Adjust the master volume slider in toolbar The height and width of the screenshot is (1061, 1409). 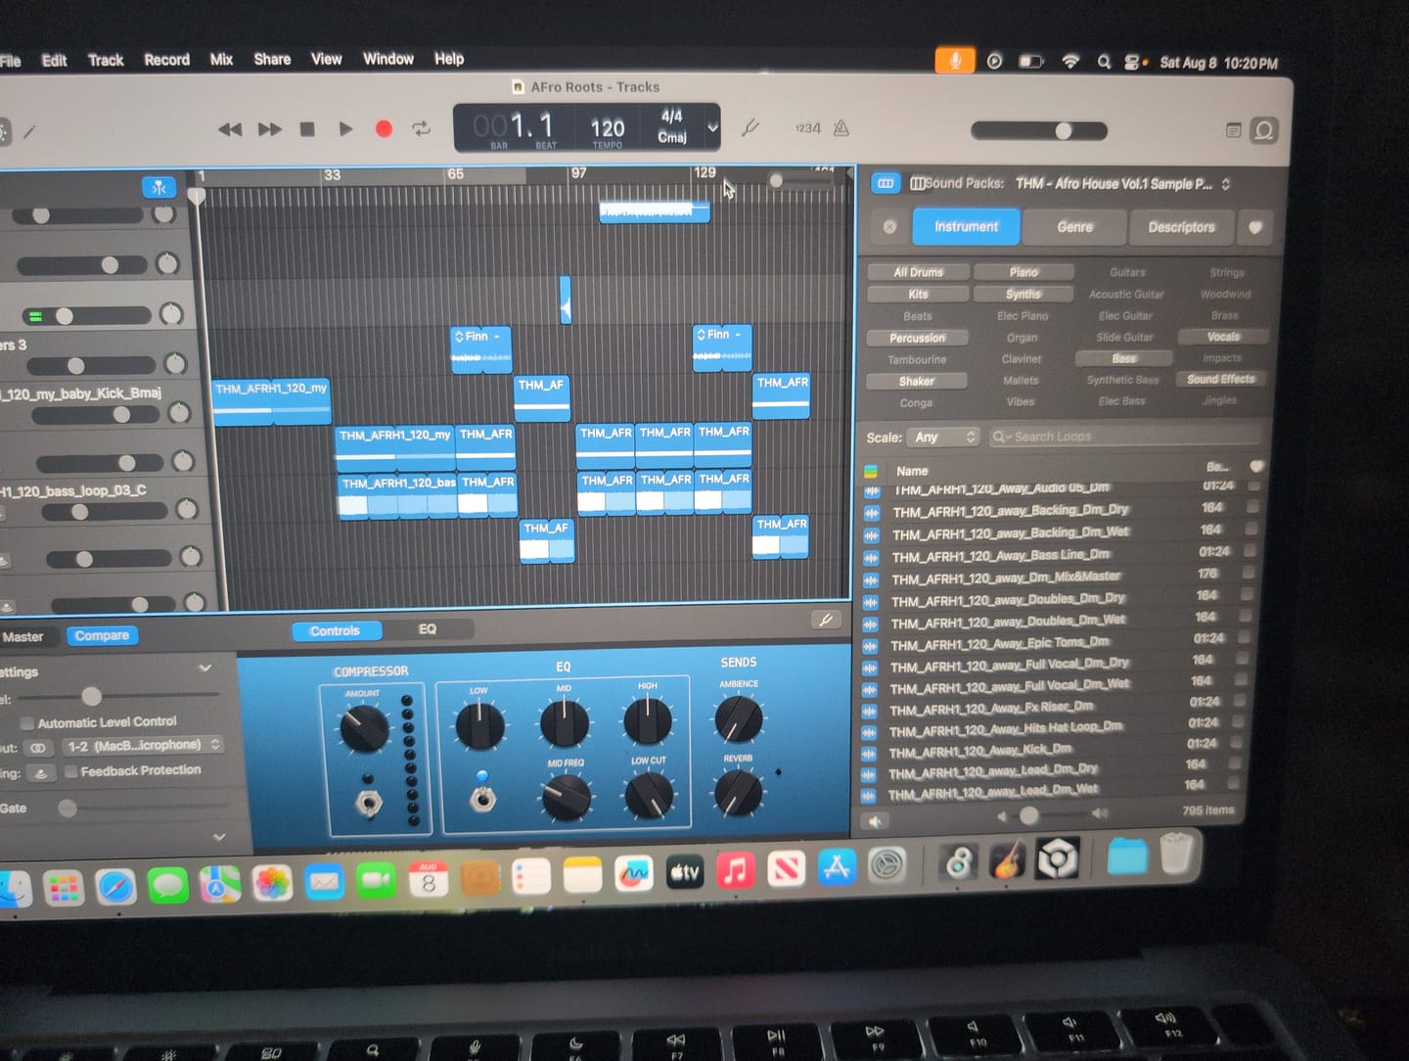[1038, 130]
